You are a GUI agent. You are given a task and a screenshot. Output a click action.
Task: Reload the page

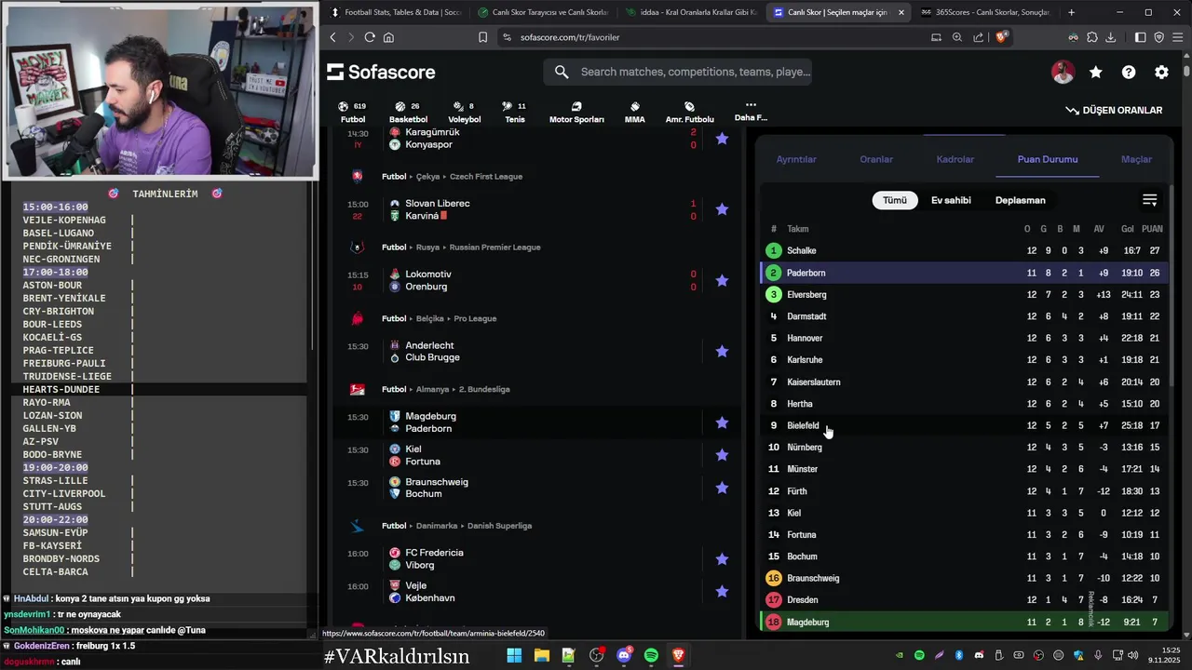pos(370,37)
